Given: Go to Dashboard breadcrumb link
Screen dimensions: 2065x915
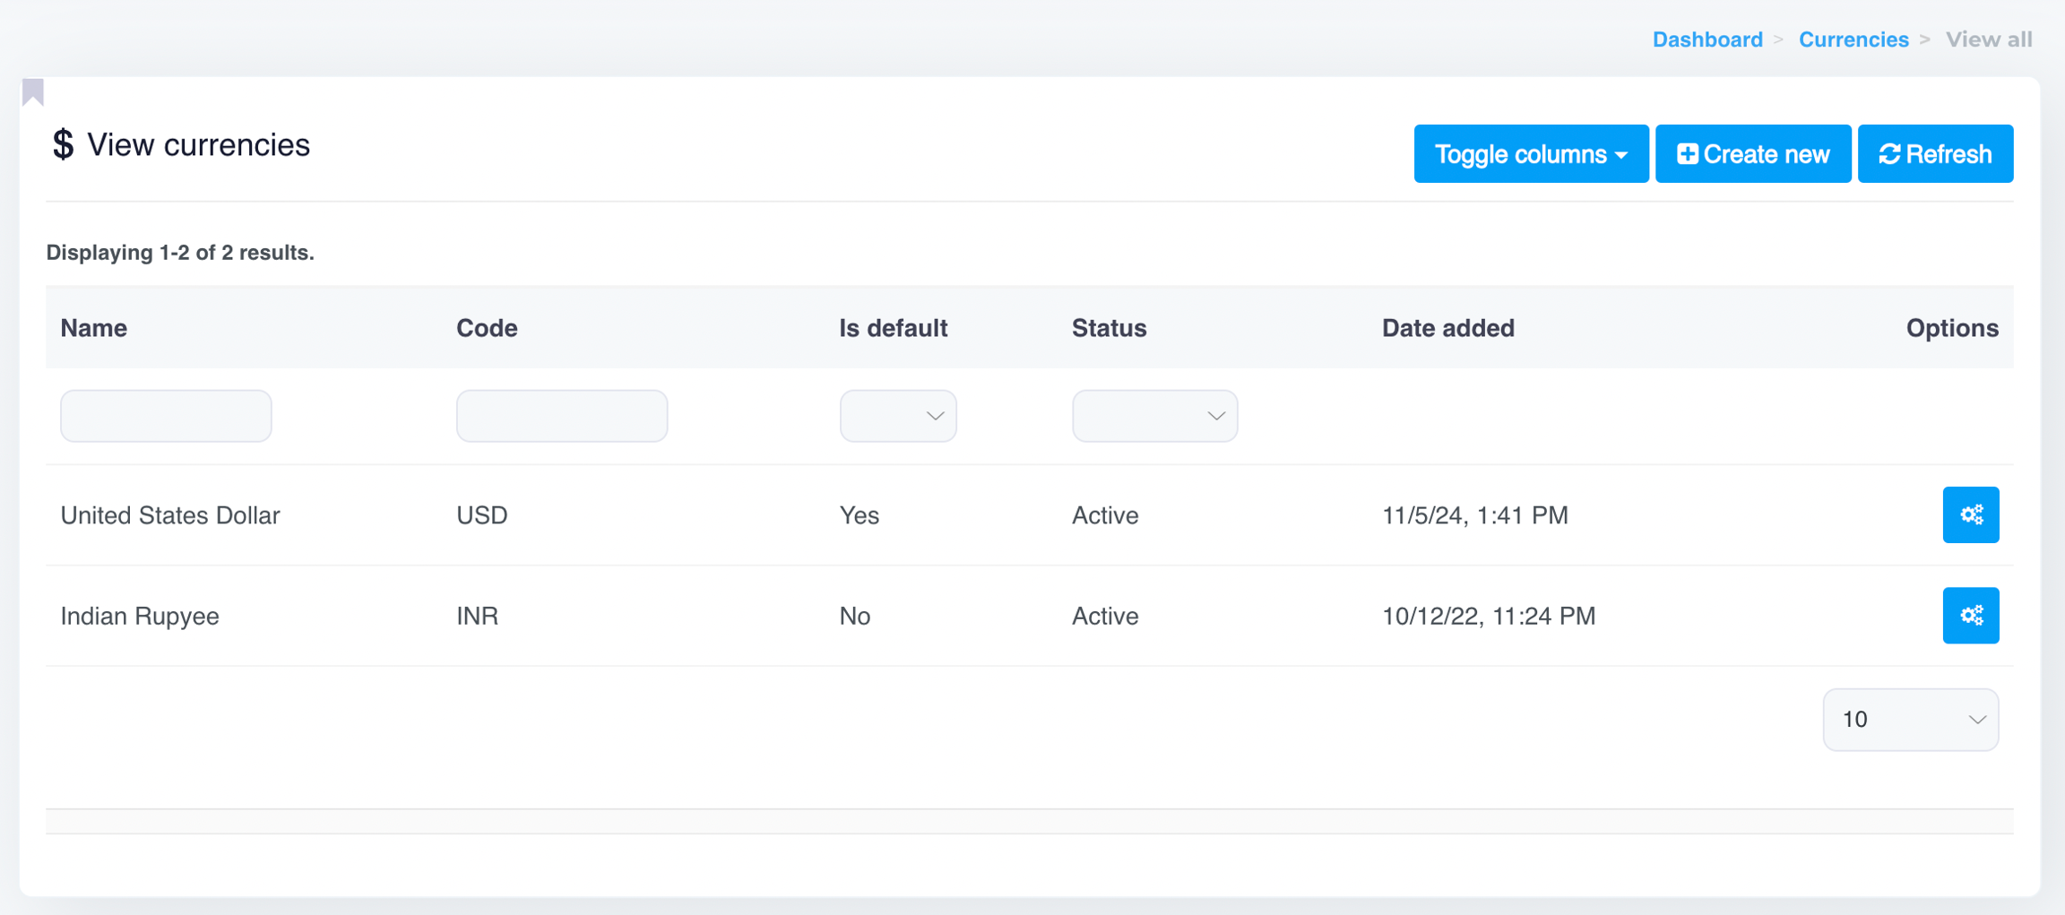Looking at the screenshot, I should pyautogui.click(x=1706, y=39).
